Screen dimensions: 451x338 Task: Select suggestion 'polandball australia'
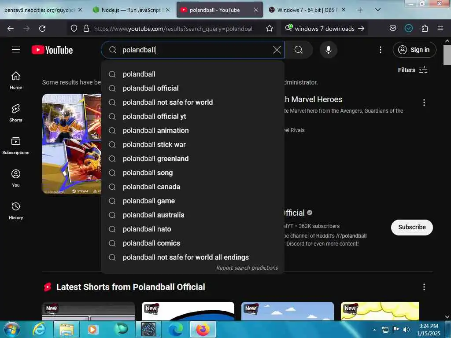[193, 215]
